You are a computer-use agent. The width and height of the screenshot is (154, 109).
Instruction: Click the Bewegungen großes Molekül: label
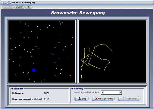click(27, 99)
